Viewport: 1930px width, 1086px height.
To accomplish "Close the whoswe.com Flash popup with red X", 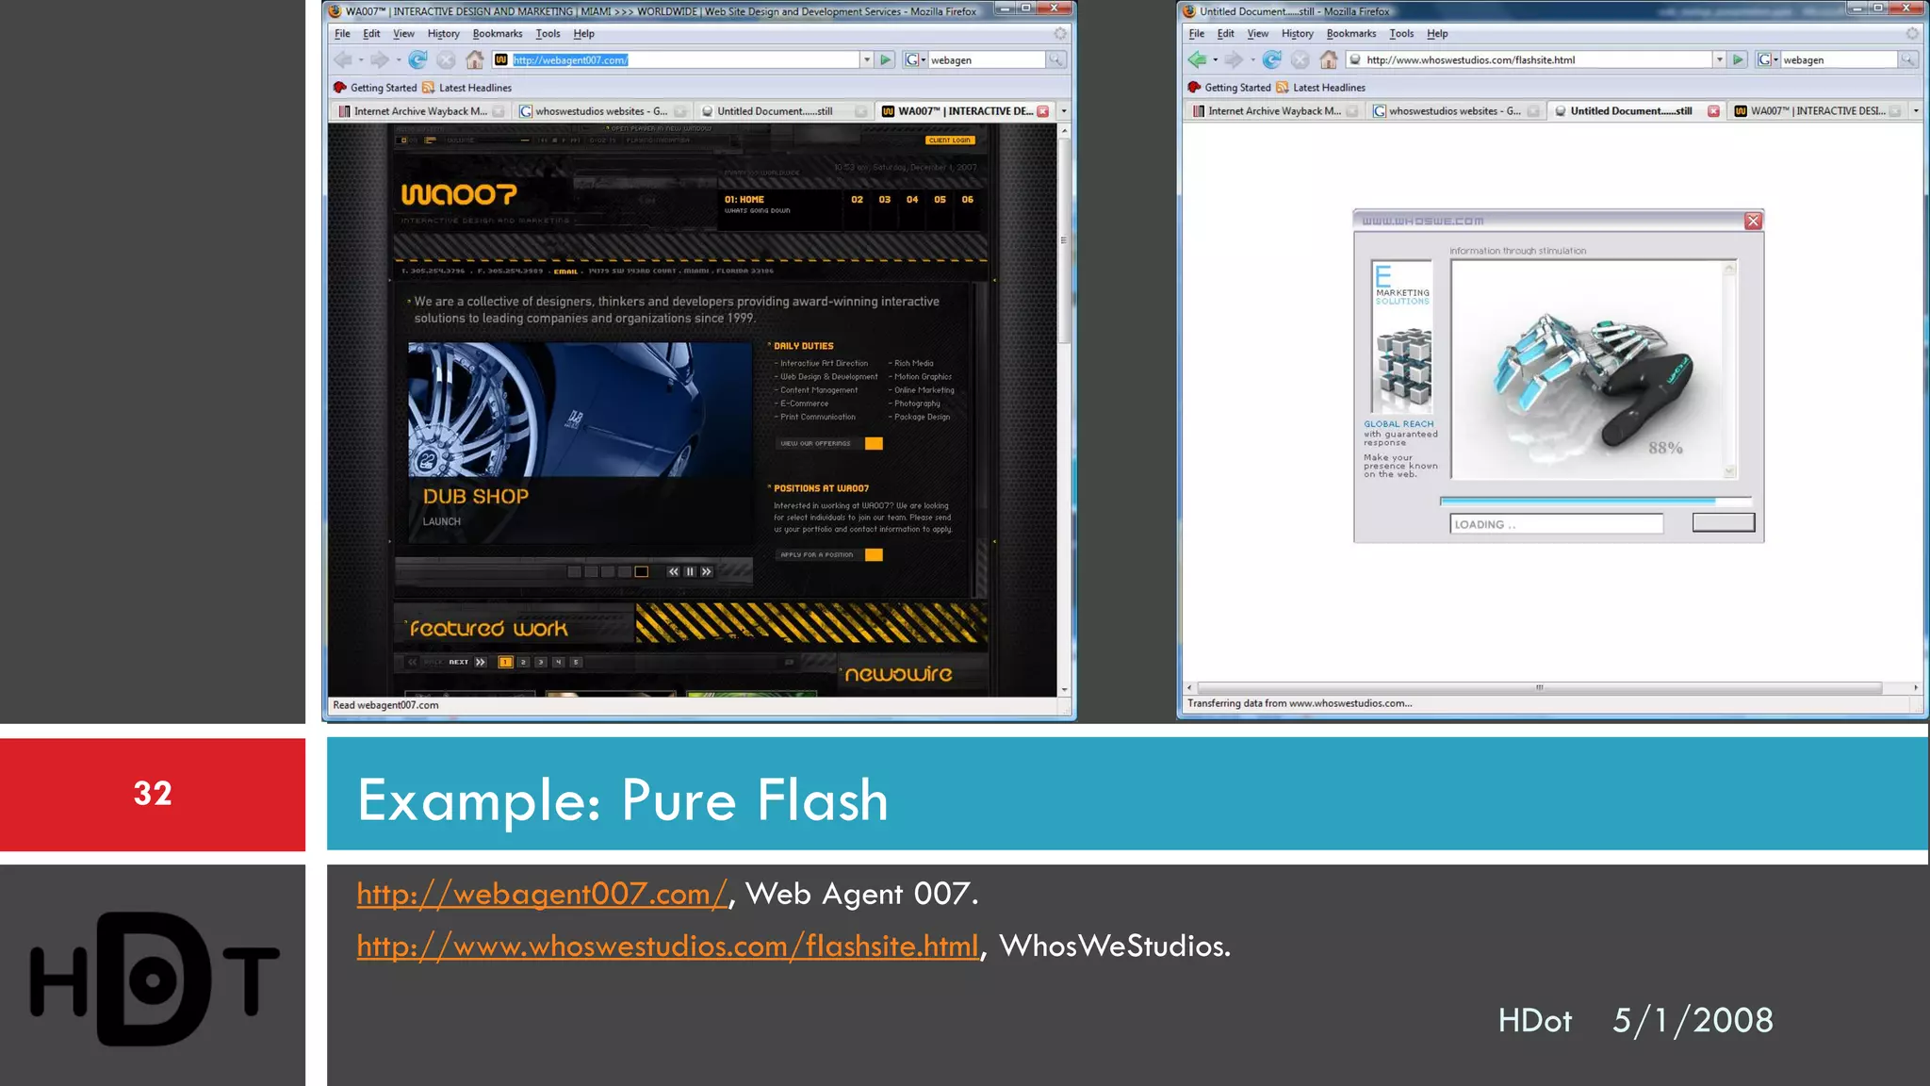I will coord(1753,221).
